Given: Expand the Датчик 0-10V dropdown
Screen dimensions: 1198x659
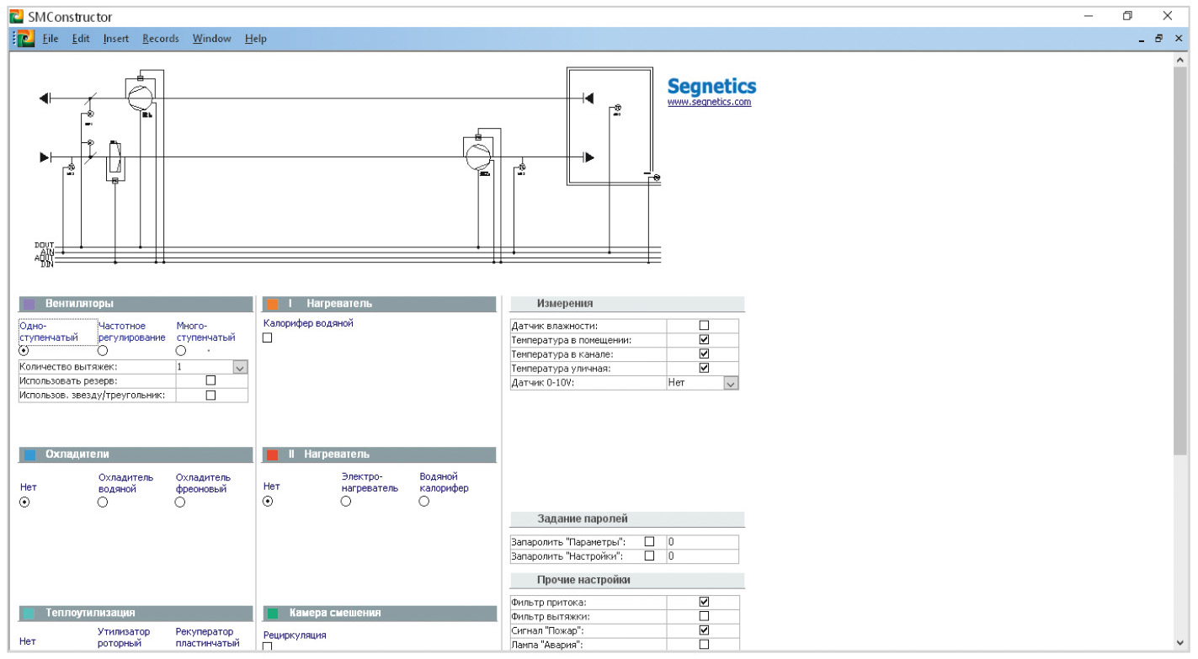Looking at the screenshot, I should click(x=730, y=383).
